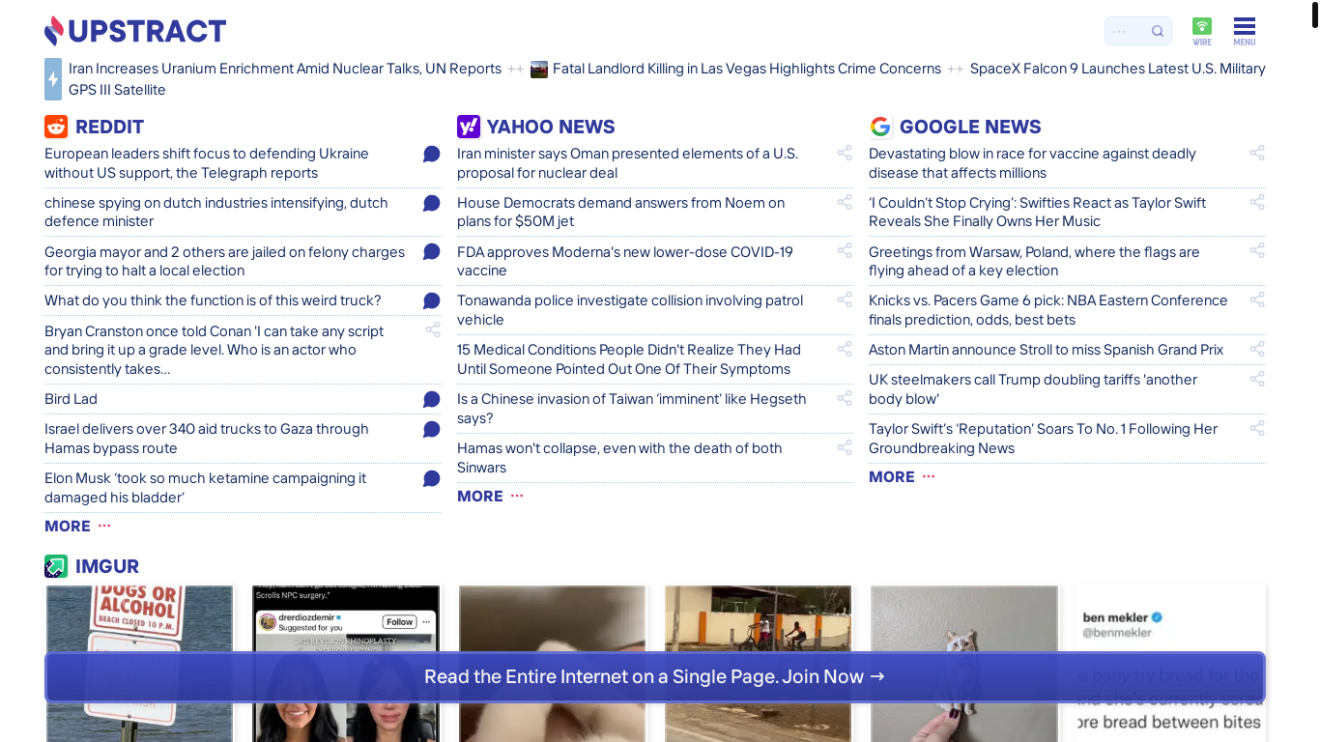Open comments for Bird Lad post

[x=432, y=399]
